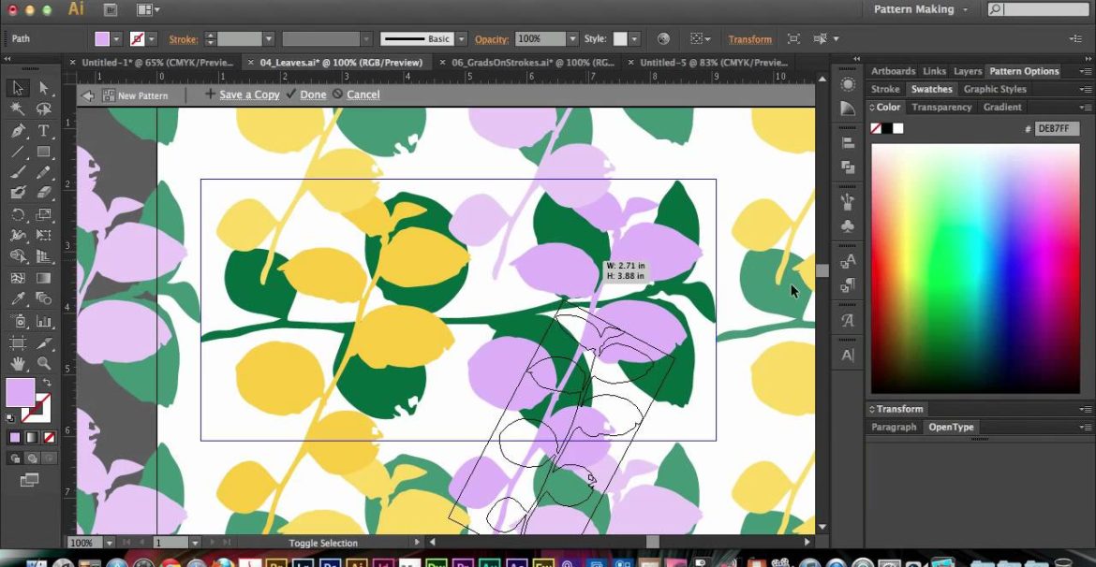Click Save a Copy in pattern bar
The image size is (1096, 567).
point(249,94)
